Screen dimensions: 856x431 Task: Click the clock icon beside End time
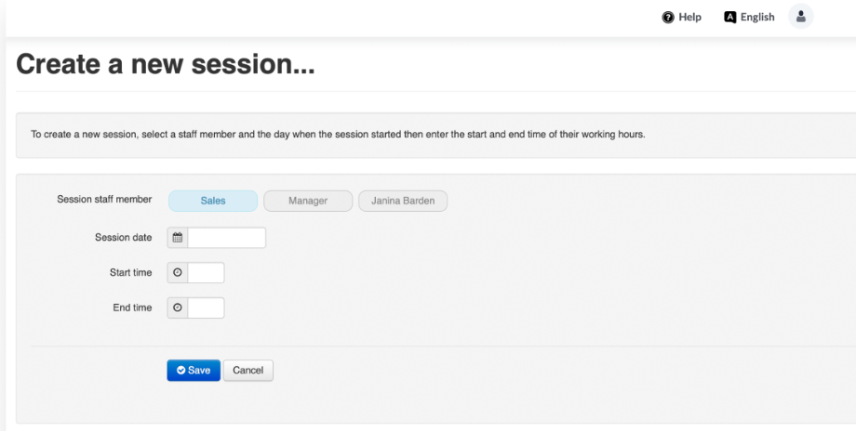coord(178,307)
